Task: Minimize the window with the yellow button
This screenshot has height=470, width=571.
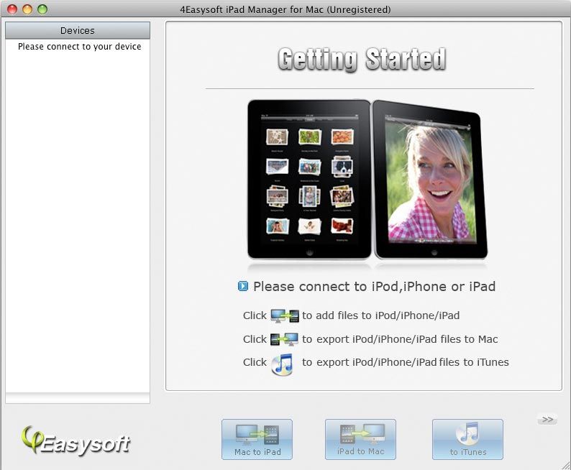Action: tap(27, 9)
